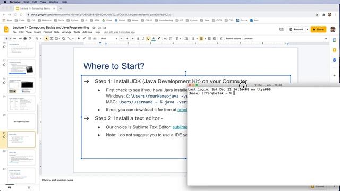Screen dimensions: 340x191
Task: Open the Present options dropdown arrow
Action: click(x=307, y=29)
